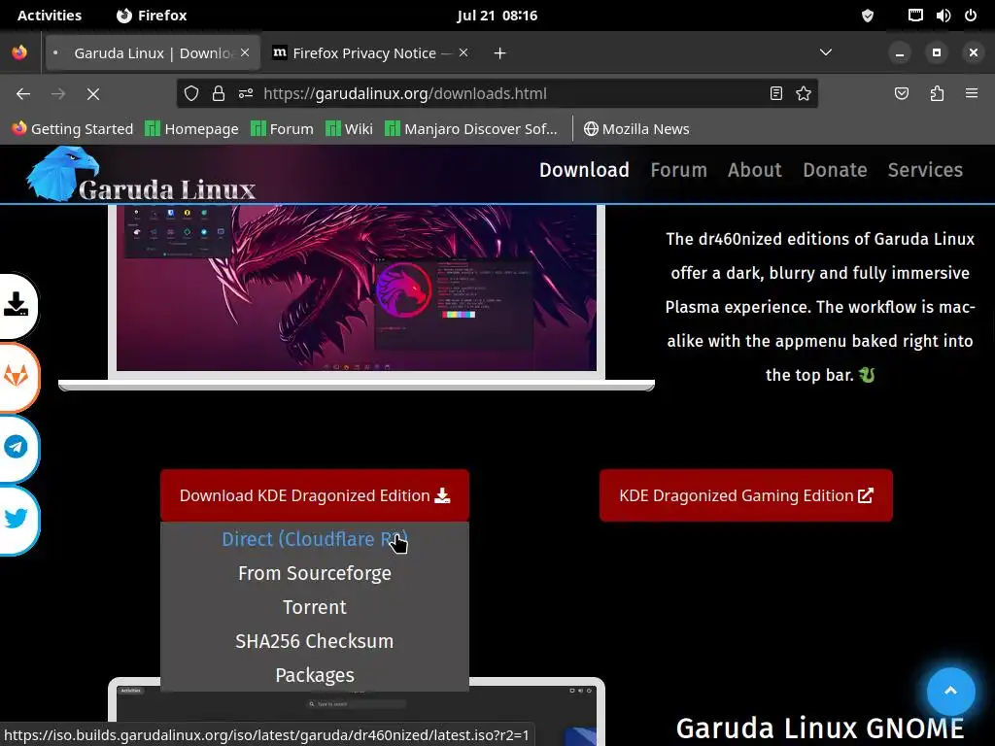Close the Firefox Privacy Notice tab
The width and height of the screenshot is (995, 746).
pos(463,52)
